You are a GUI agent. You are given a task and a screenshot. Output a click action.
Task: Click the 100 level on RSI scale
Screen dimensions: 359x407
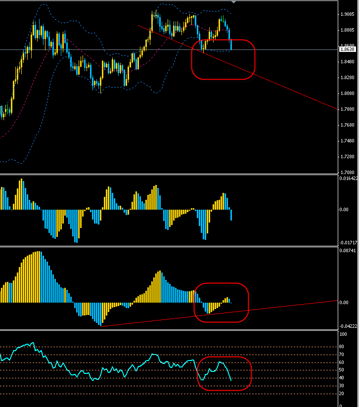point(343,334)
